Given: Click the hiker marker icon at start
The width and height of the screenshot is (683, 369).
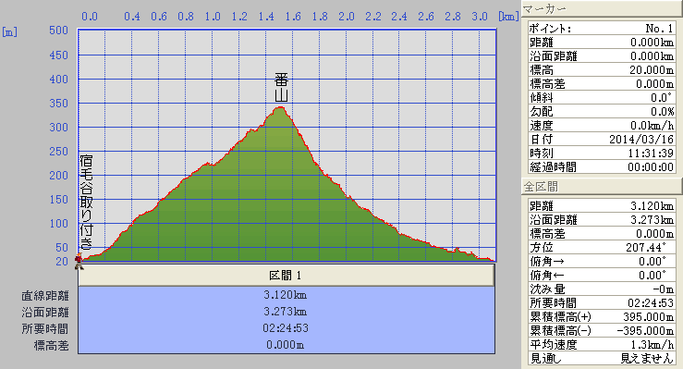Looking at the screenshot, I should (79, 262).
